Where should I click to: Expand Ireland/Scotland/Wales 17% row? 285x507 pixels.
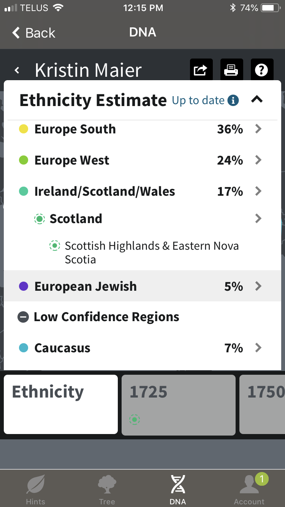click(258, 191)
